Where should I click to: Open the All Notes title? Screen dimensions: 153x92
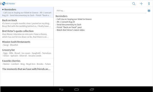[x=10, y=4]
